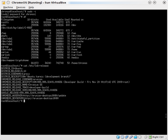The width and height of the screenshot is (168, 140).
Task: Close the ChromeOS VirtualBox window
Action: tap(164, 2)
